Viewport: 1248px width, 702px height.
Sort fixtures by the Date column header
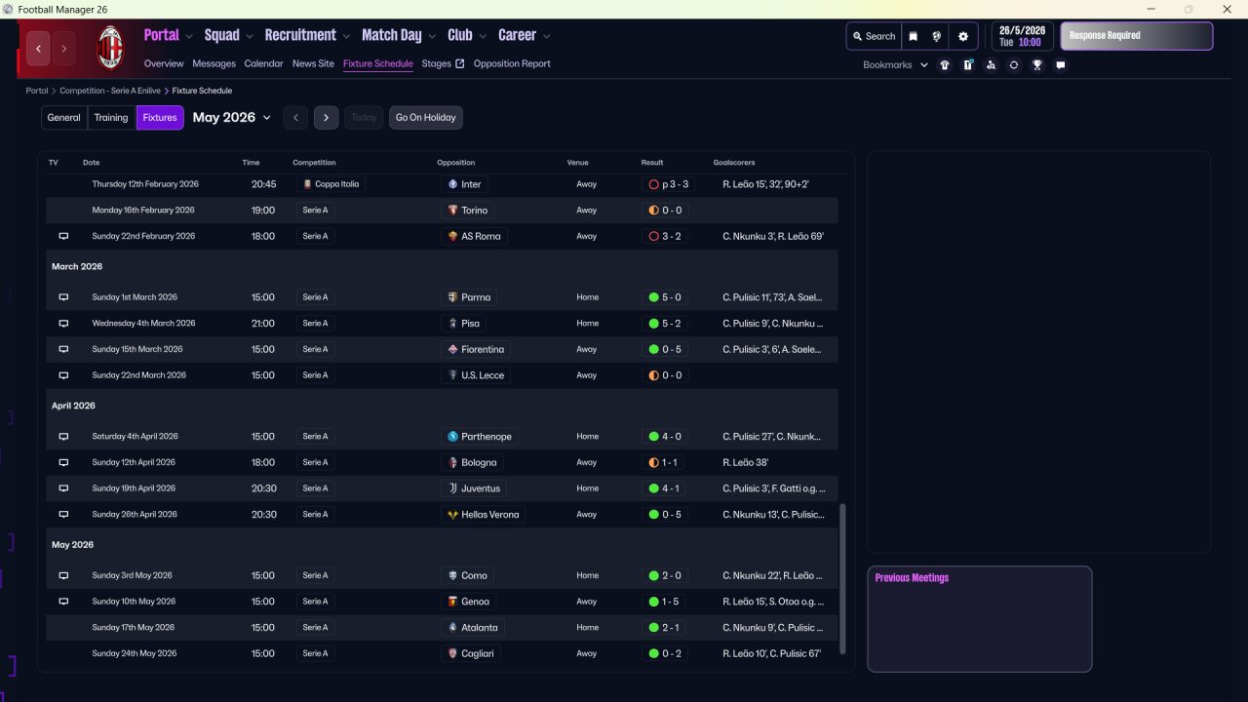coord(92,163)
